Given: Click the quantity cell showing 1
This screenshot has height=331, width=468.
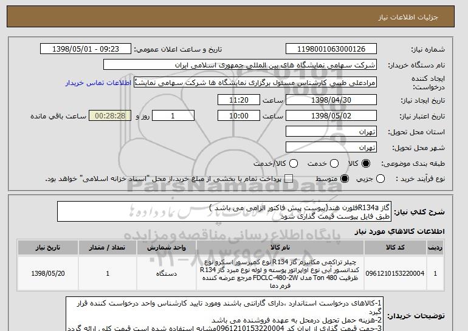Looking at the screenshot, I should tap(108, 273).
